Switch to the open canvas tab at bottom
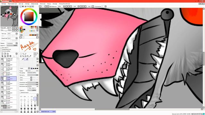 (x=48, y=111)
